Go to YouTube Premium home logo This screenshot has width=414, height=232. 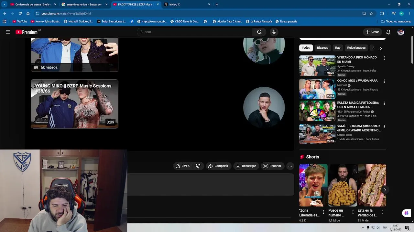pos(27,32)
